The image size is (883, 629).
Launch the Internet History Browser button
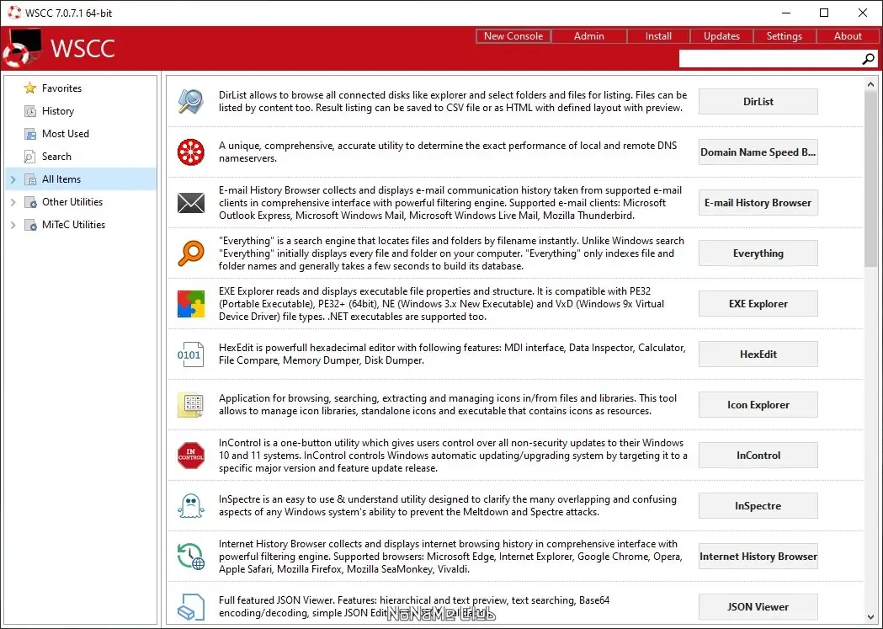(x=758, y=557)
